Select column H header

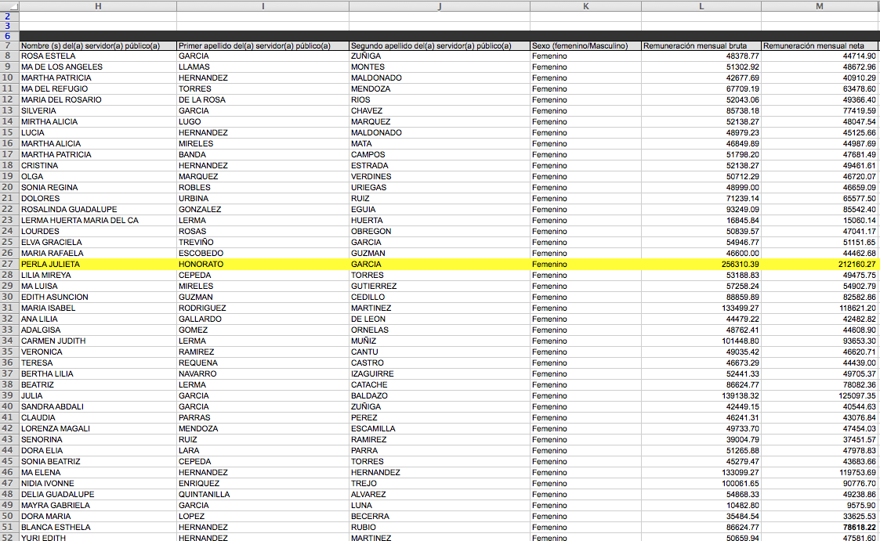(x=98, y=5)
